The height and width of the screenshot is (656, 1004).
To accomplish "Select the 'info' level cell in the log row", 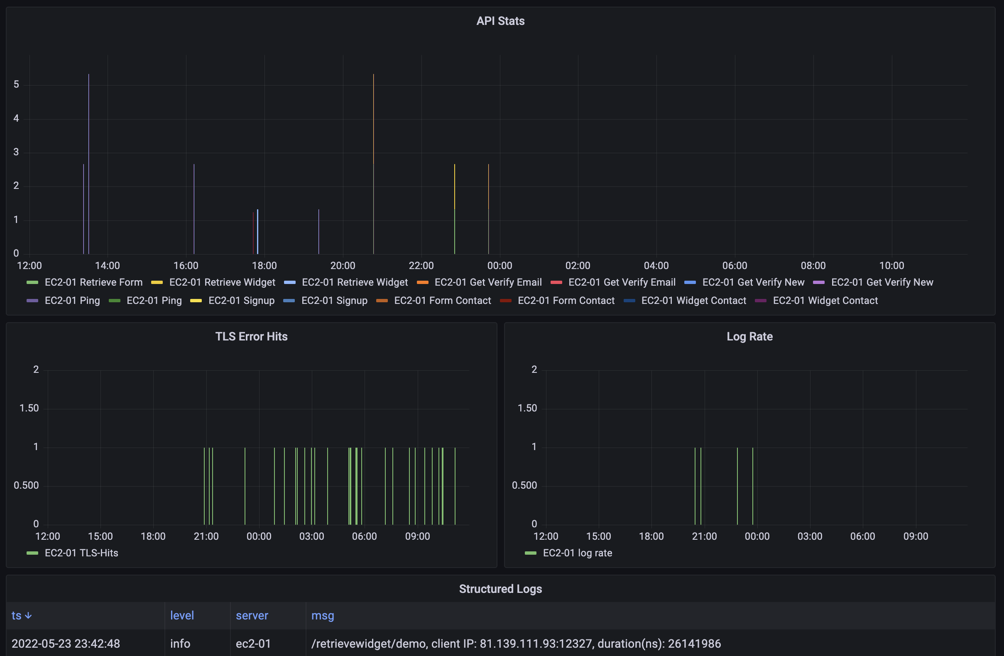I will (x=197, y=644).
